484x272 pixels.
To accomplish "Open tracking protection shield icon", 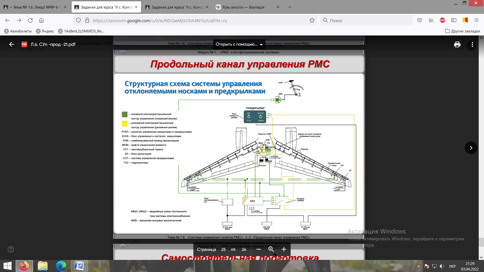I will 78,20.
